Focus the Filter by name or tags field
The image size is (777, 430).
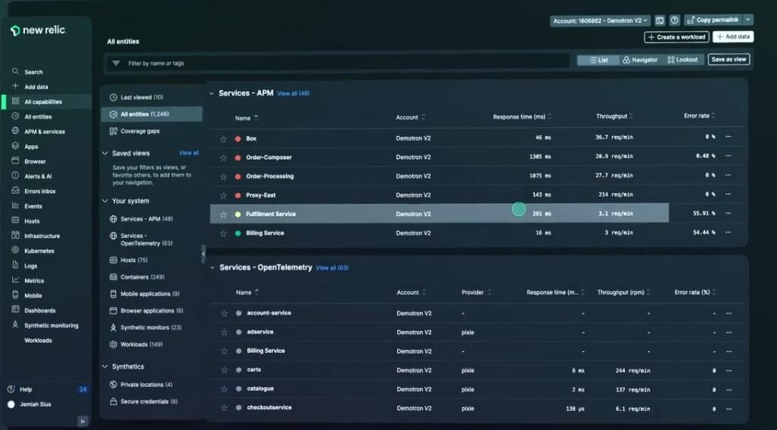(x=338, y=63)
